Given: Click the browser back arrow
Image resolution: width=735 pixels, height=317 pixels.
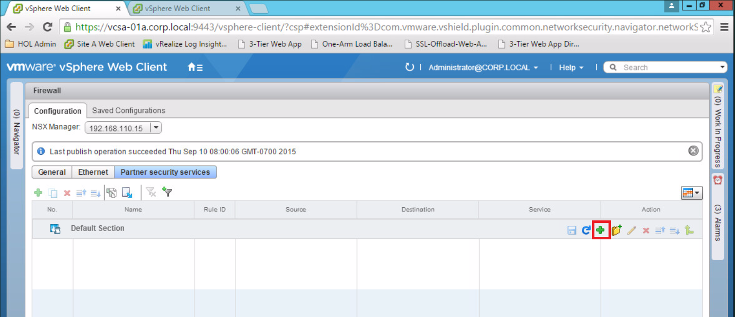Looking at the screenshot, I should (x=11, y=27).
